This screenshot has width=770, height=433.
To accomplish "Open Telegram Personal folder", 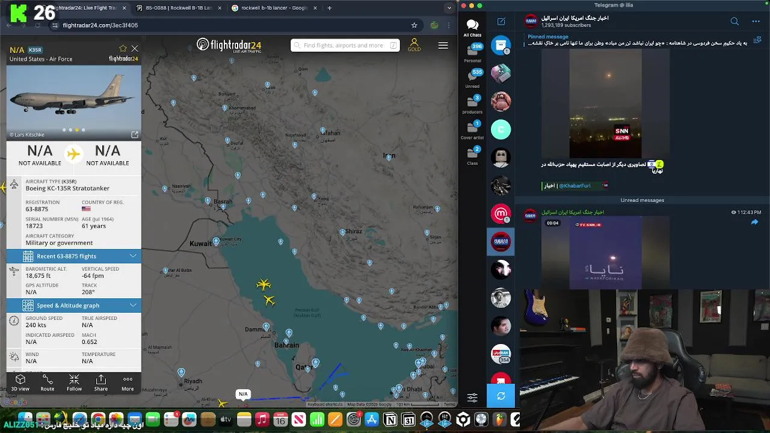I will tap(472, 53).
